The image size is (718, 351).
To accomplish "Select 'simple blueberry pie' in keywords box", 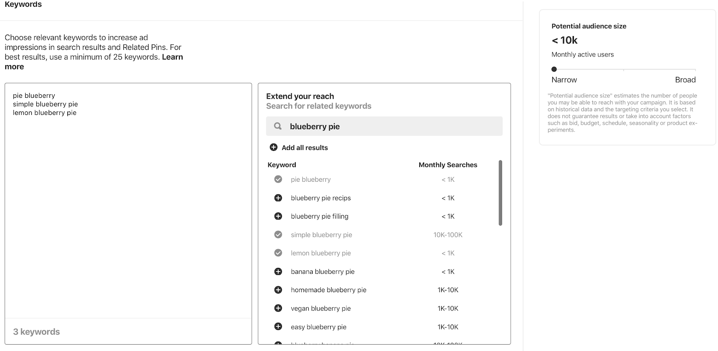I will point(45,104).
